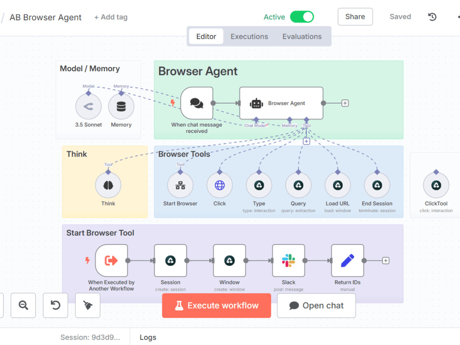Click the Saved status text

pyautogui.click(x=400, y=17)
